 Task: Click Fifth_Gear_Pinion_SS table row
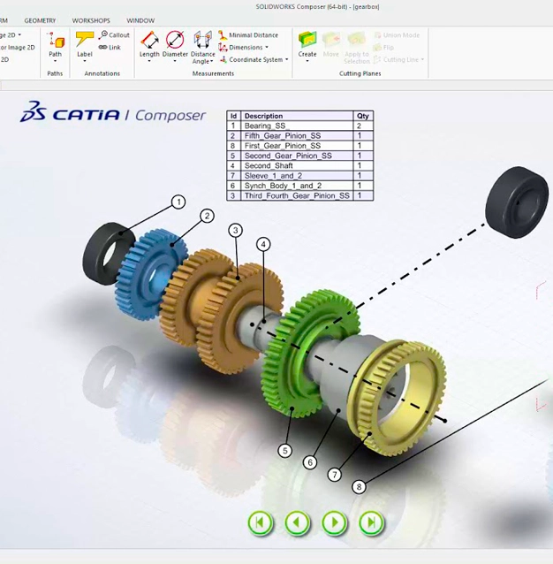[300, 135]
